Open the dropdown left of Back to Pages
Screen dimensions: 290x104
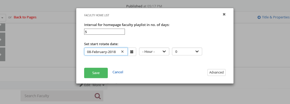[x=3, y=18]
